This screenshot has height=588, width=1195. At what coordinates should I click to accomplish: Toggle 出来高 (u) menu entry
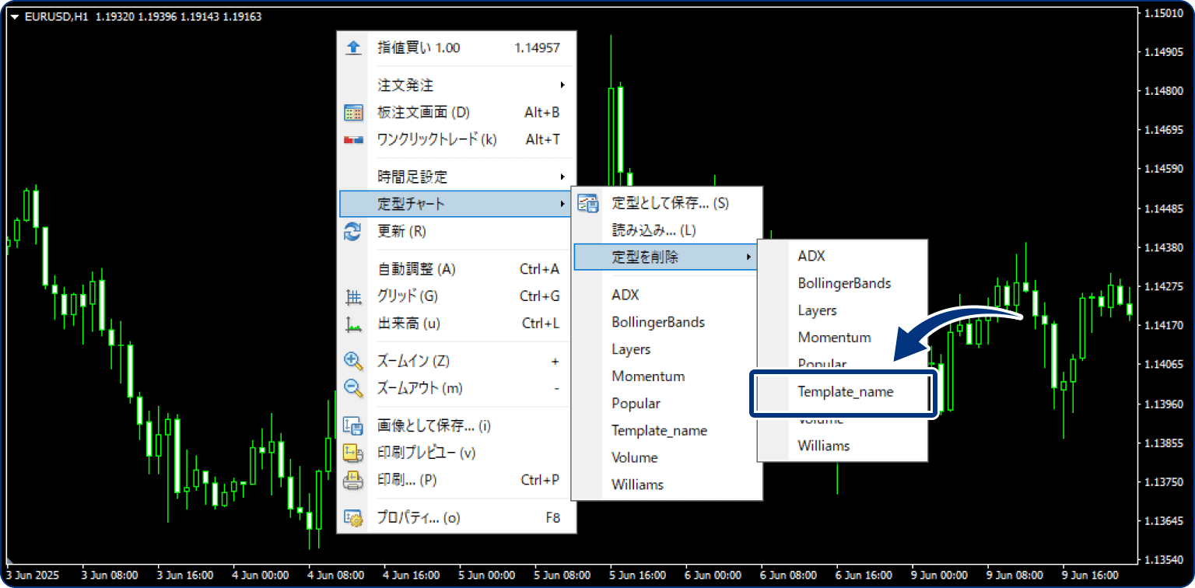point(457,324)
